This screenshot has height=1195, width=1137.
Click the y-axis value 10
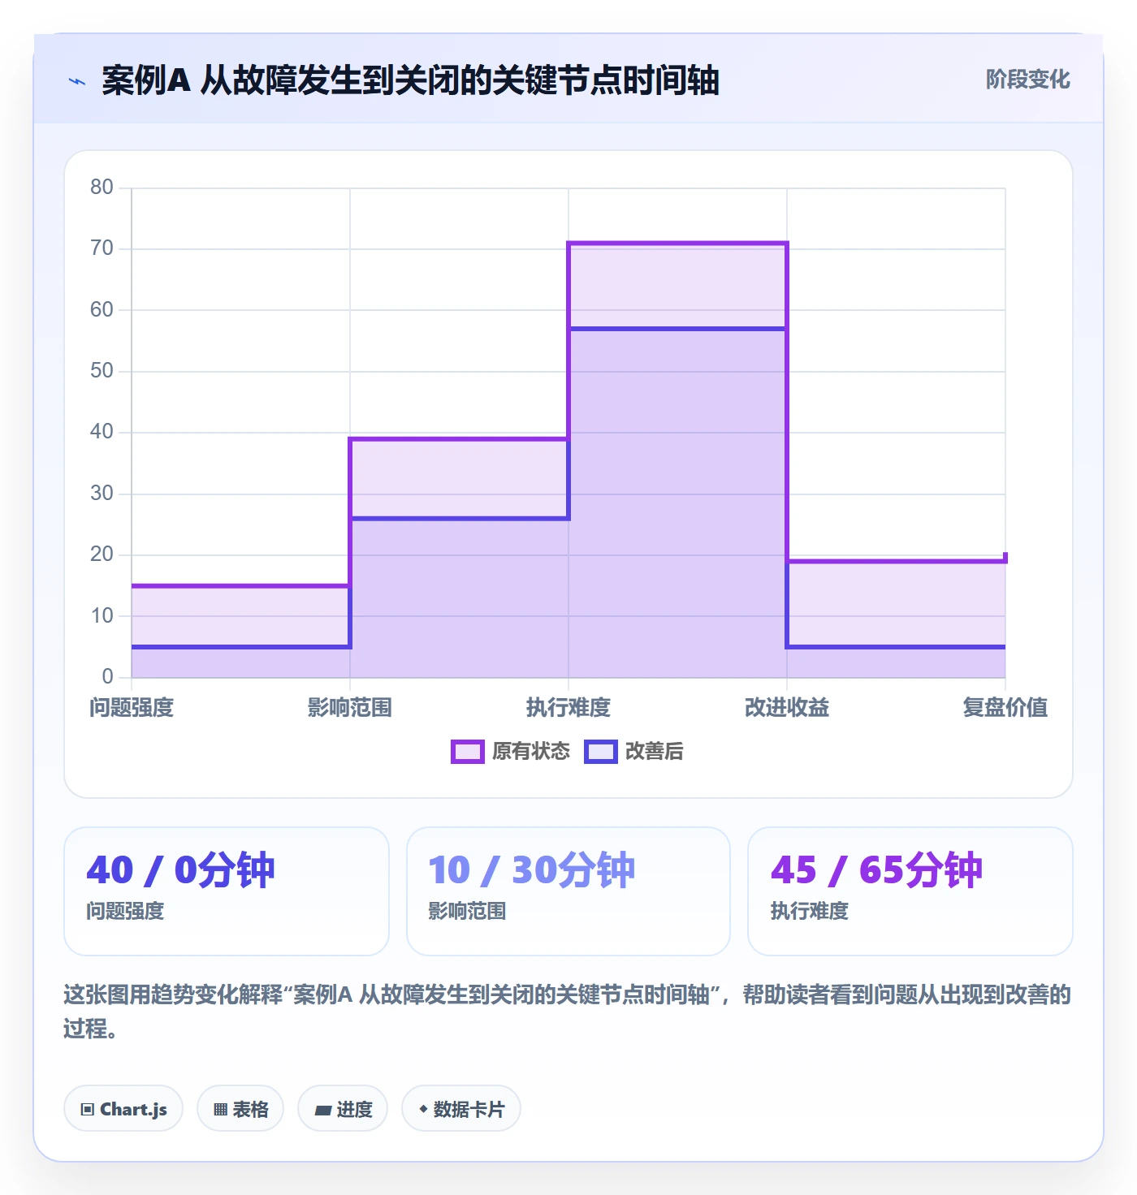coord(102,616)
